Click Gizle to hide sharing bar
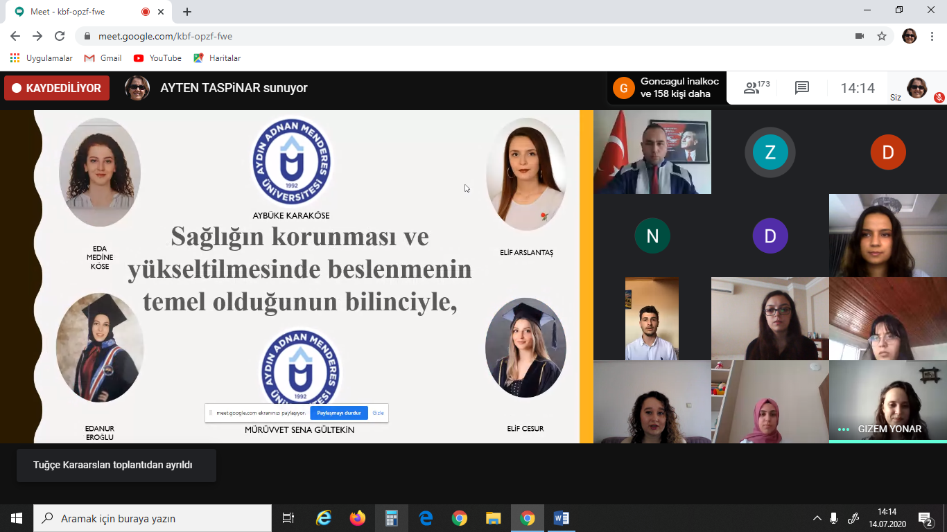The width and height of the screenshot is (947, 532). click(x=378, y=413)
